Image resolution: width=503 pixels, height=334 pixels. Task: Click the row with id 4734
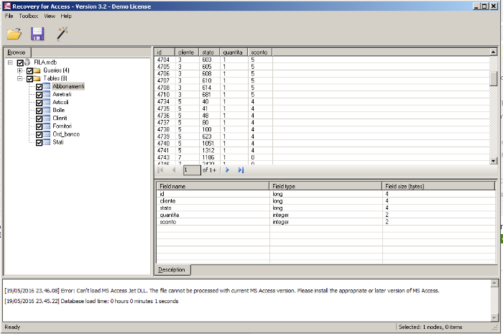click(322, 101)
